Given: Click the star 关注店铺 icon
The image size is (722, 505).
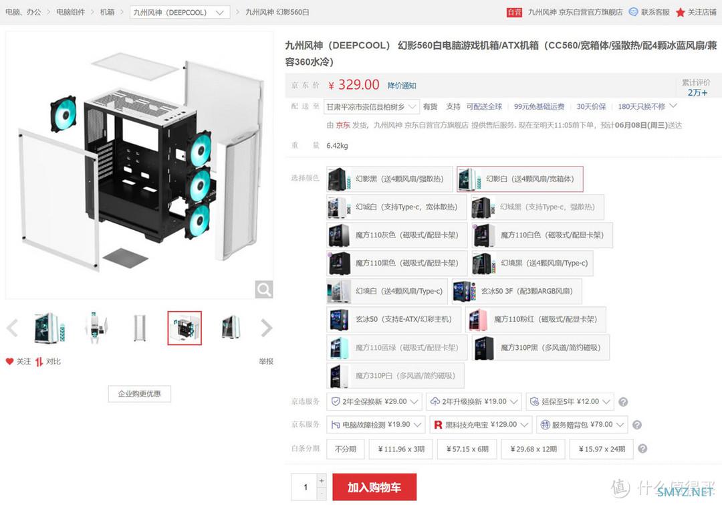Looking at the screenshot, I should pos(680,13).
